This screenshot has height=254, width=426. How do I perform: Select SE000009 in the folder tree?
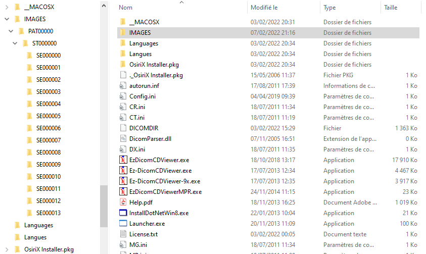49,165
